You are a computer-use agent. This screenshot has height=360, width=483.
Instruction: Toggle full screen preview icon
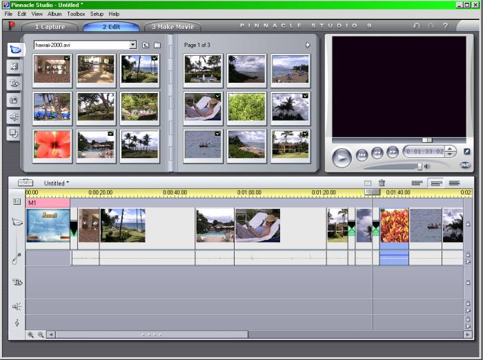tap(466, 151)
